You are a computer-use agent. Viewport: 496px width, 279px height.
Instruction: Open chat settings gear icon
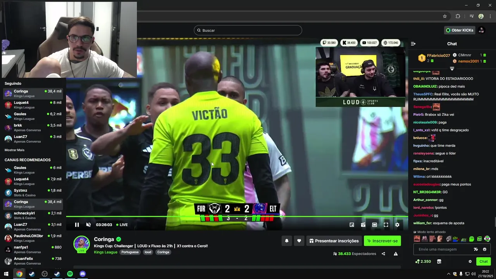click(470, 262)
